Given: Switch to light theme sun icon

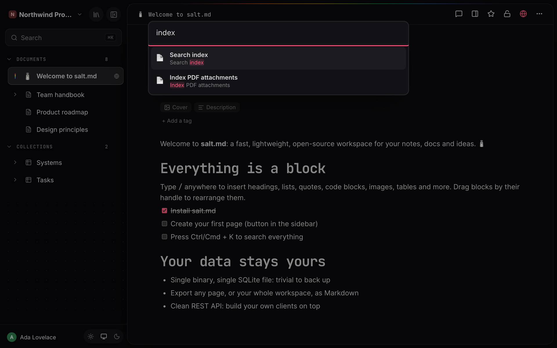Looking at the screenshot, I should tap(91, 336).
